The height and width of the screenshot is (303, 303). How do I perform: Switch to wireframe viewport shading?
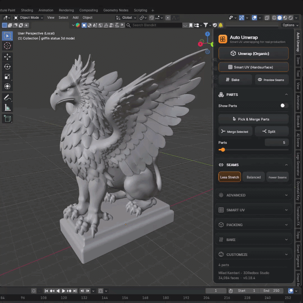tap(274, 18)
